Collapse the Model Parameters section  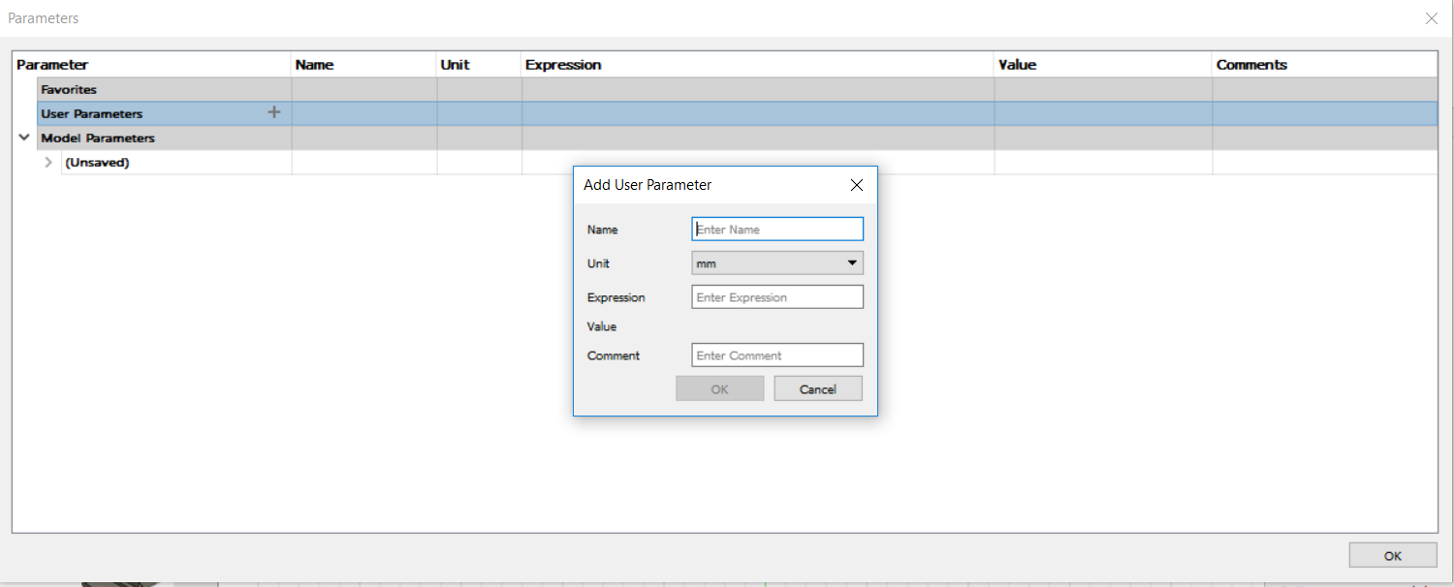(24, 138)
